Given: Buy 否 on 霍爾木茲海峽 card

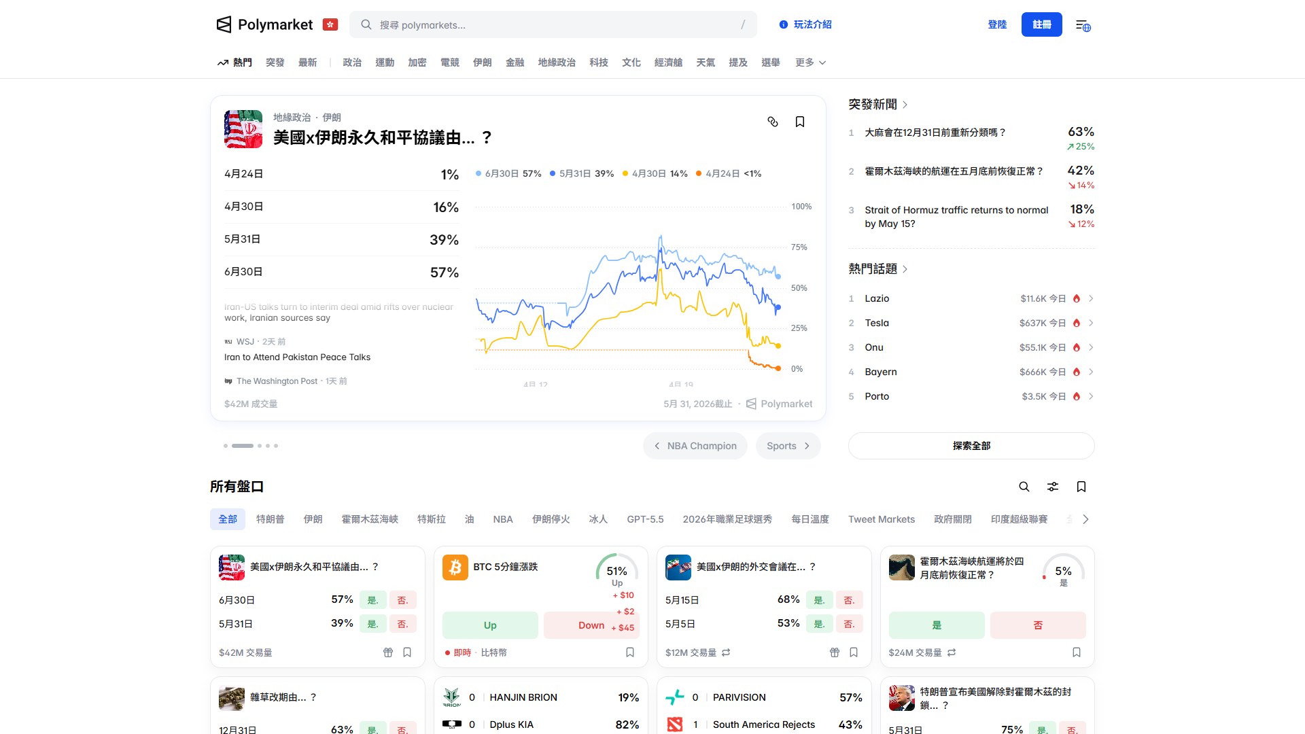Looking at the screenshot, I should pyautogui.click(x=1038, y=625).
